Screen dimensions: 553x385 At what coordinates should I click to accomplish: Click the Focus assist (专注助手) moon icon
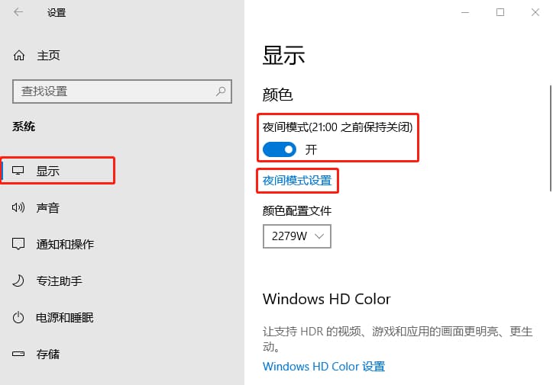tap(19, 281)
